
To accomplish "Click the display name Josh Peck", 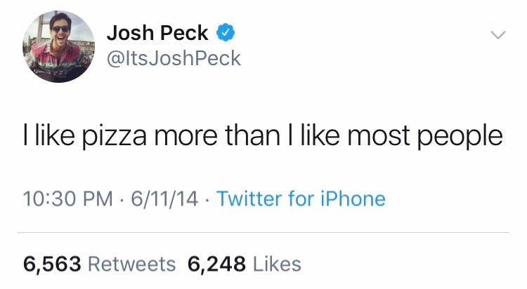I will pos(157,34).
